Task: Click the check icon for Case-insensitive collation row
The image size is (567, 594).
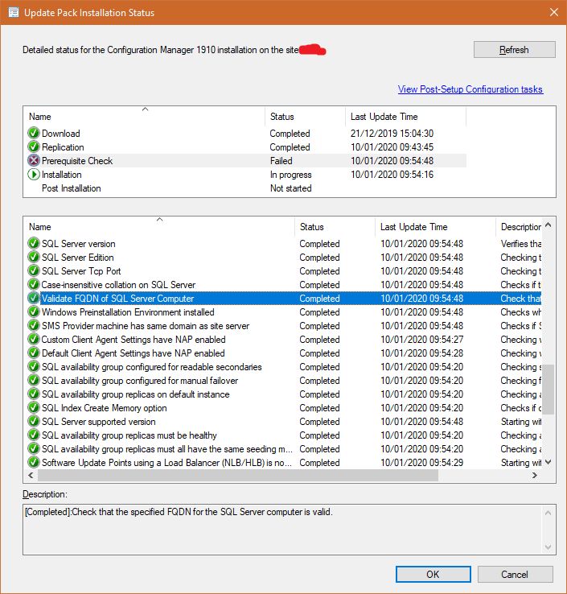Action: tap(34, 284)
